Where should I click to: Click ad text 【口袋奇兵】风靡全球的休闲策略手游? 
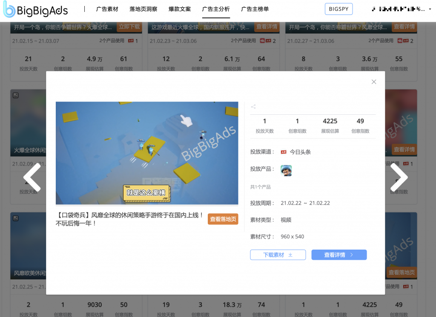pos(130,219)
